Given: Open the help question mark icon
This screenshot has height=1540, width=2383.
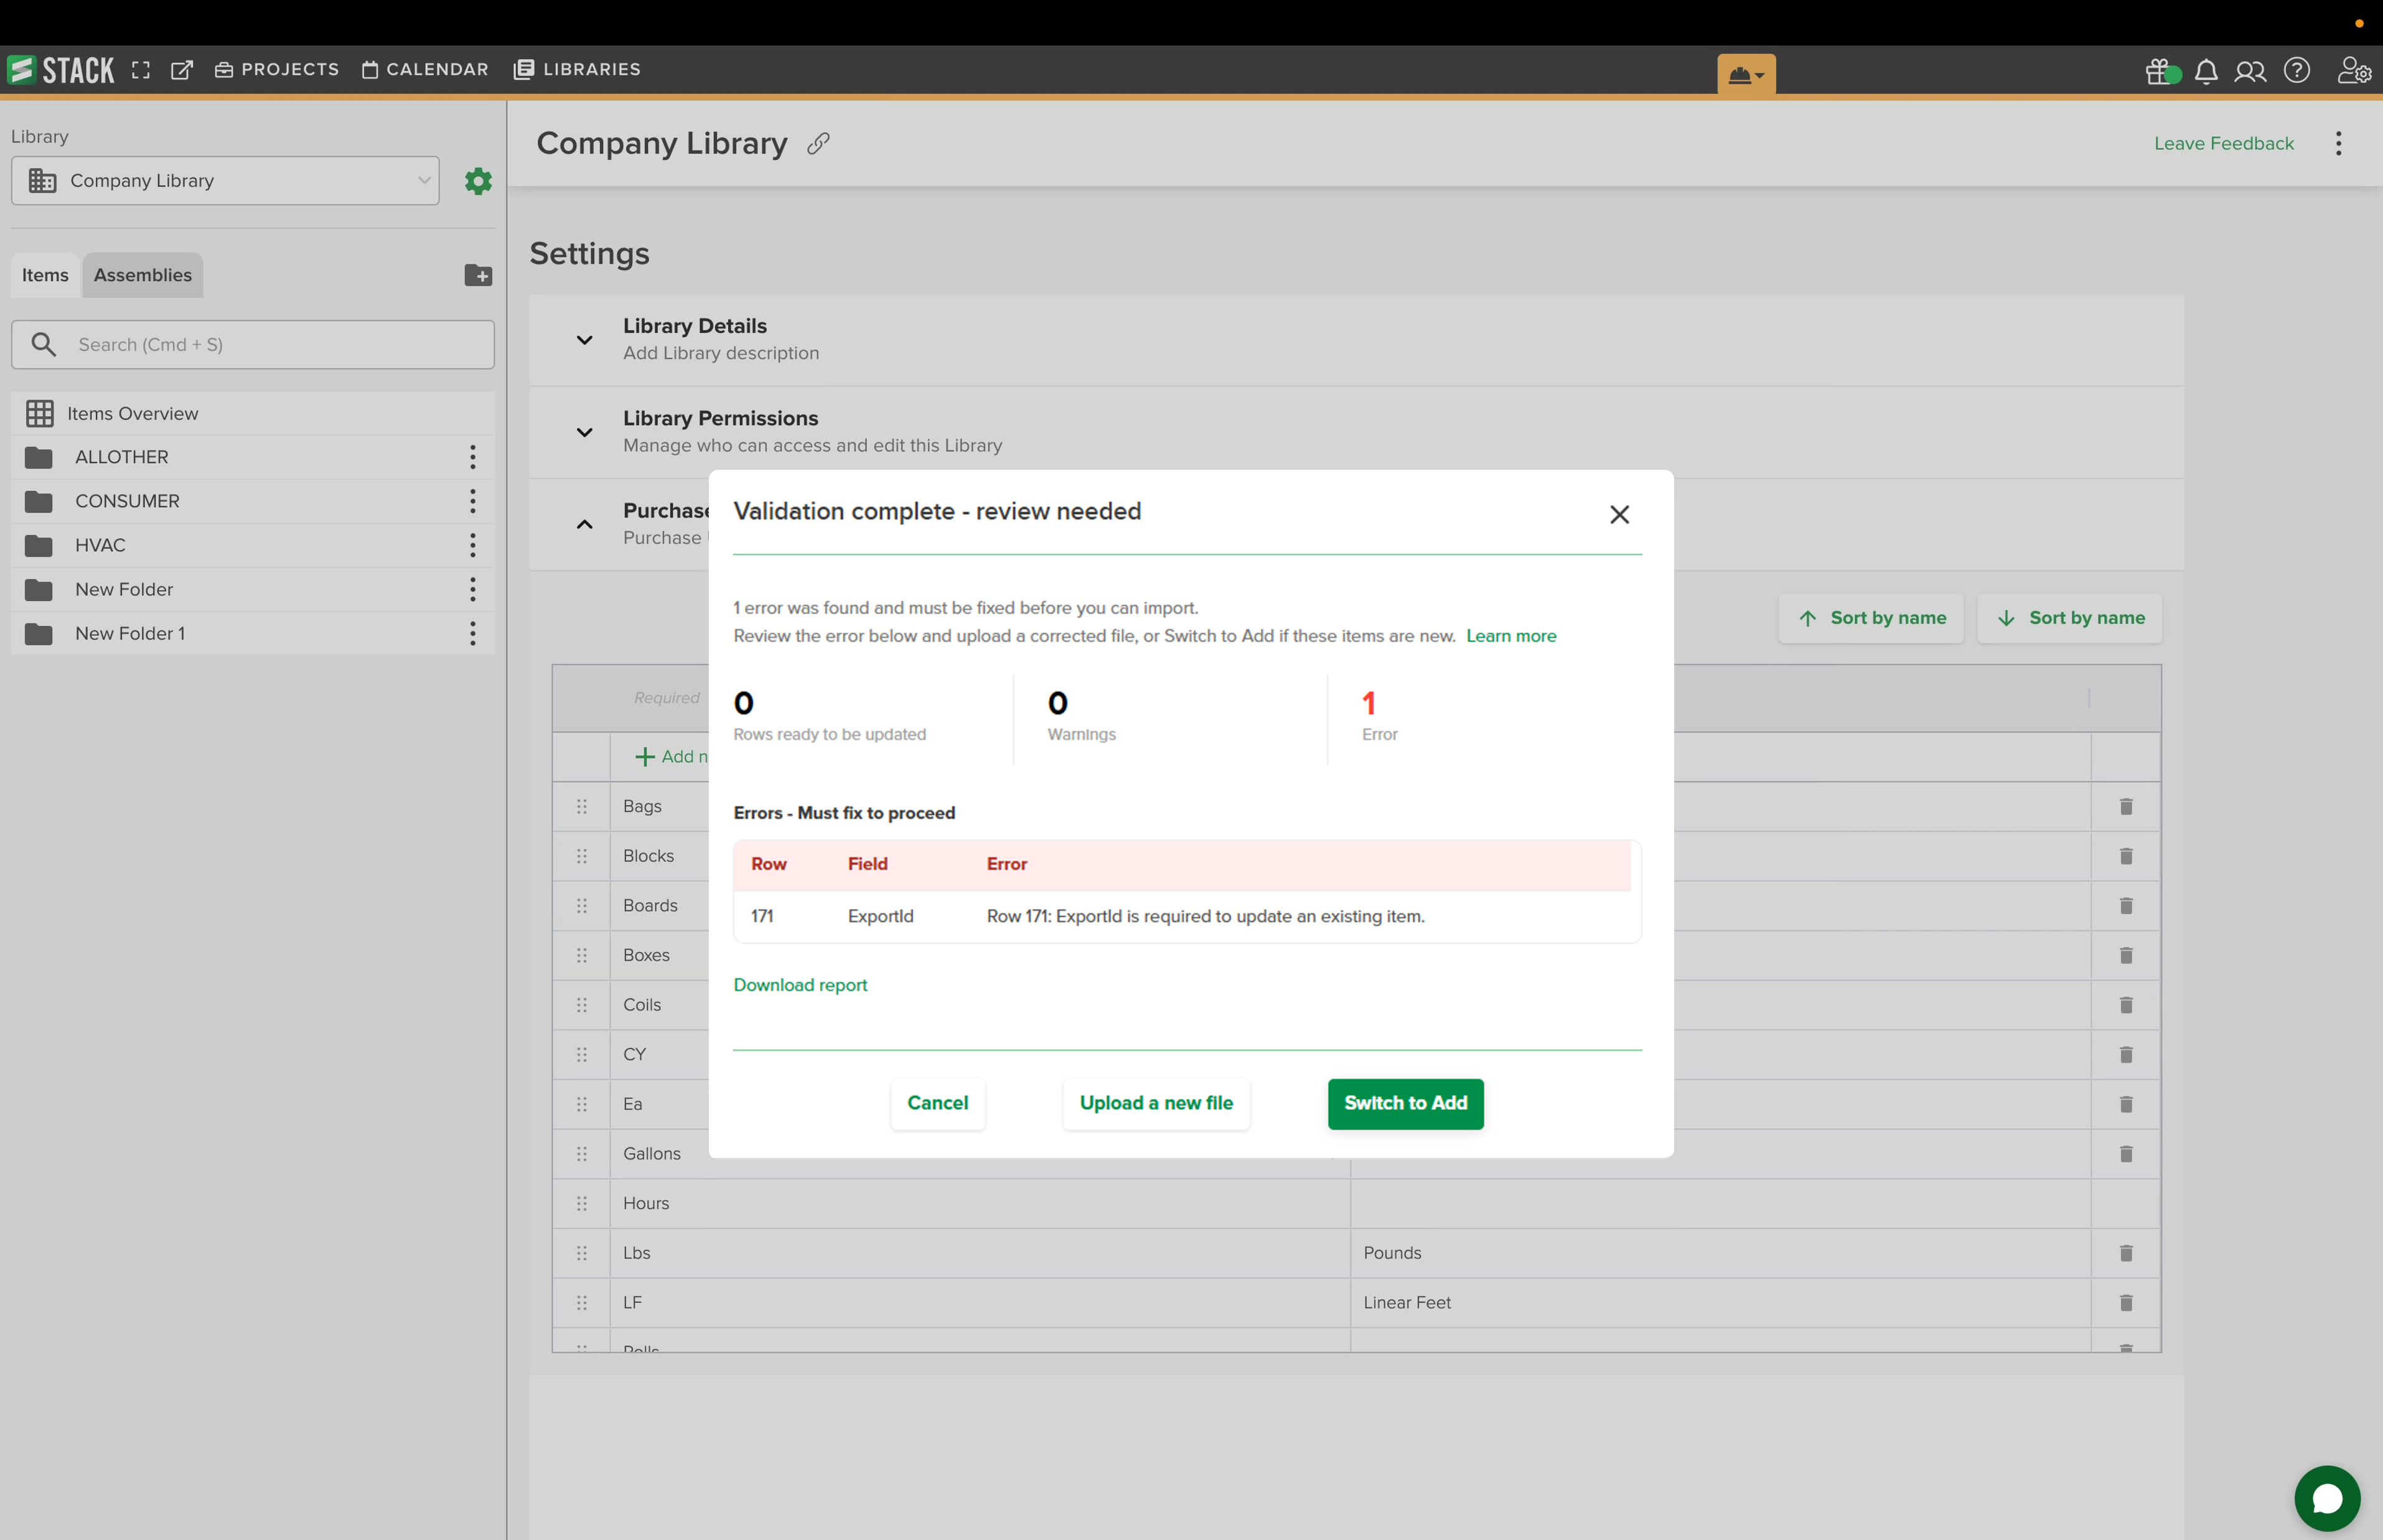Looking at the screenshot, I should click(x=2297, y=71).
